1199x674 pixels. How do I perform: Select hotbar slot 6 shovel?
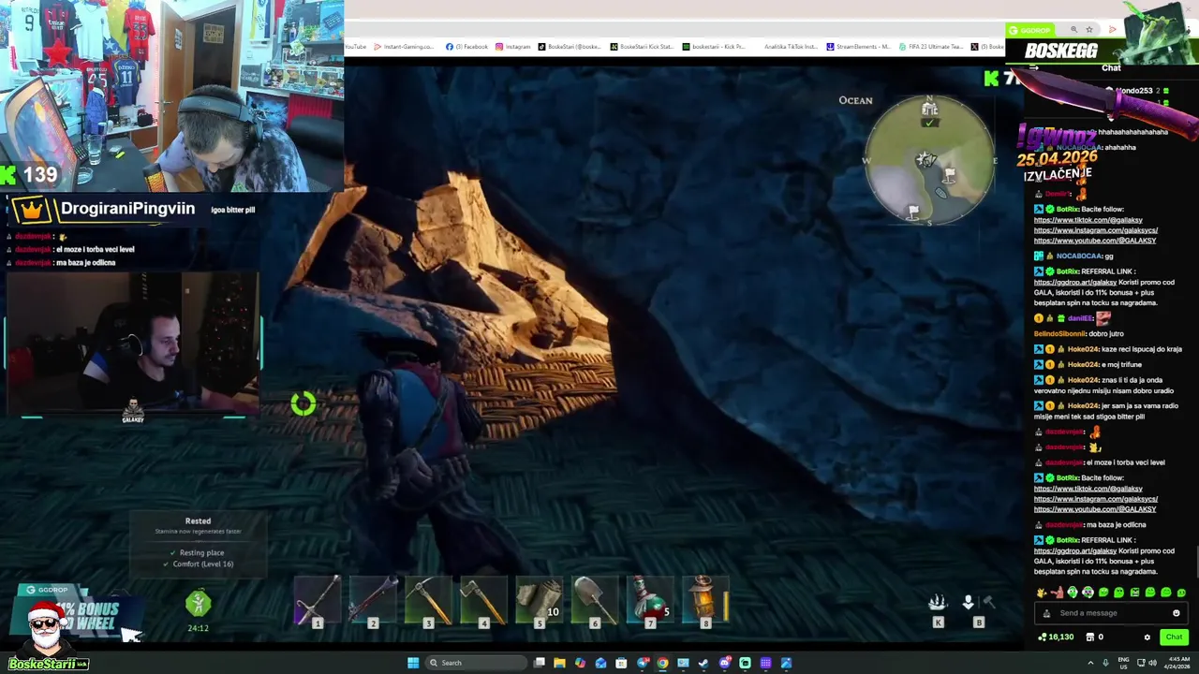click(x=594, y=601)
